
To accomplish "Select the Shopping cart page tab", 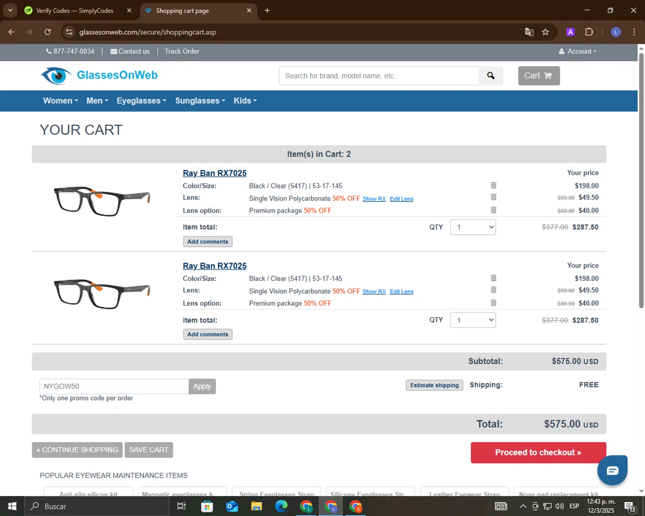I will point(182,10).
